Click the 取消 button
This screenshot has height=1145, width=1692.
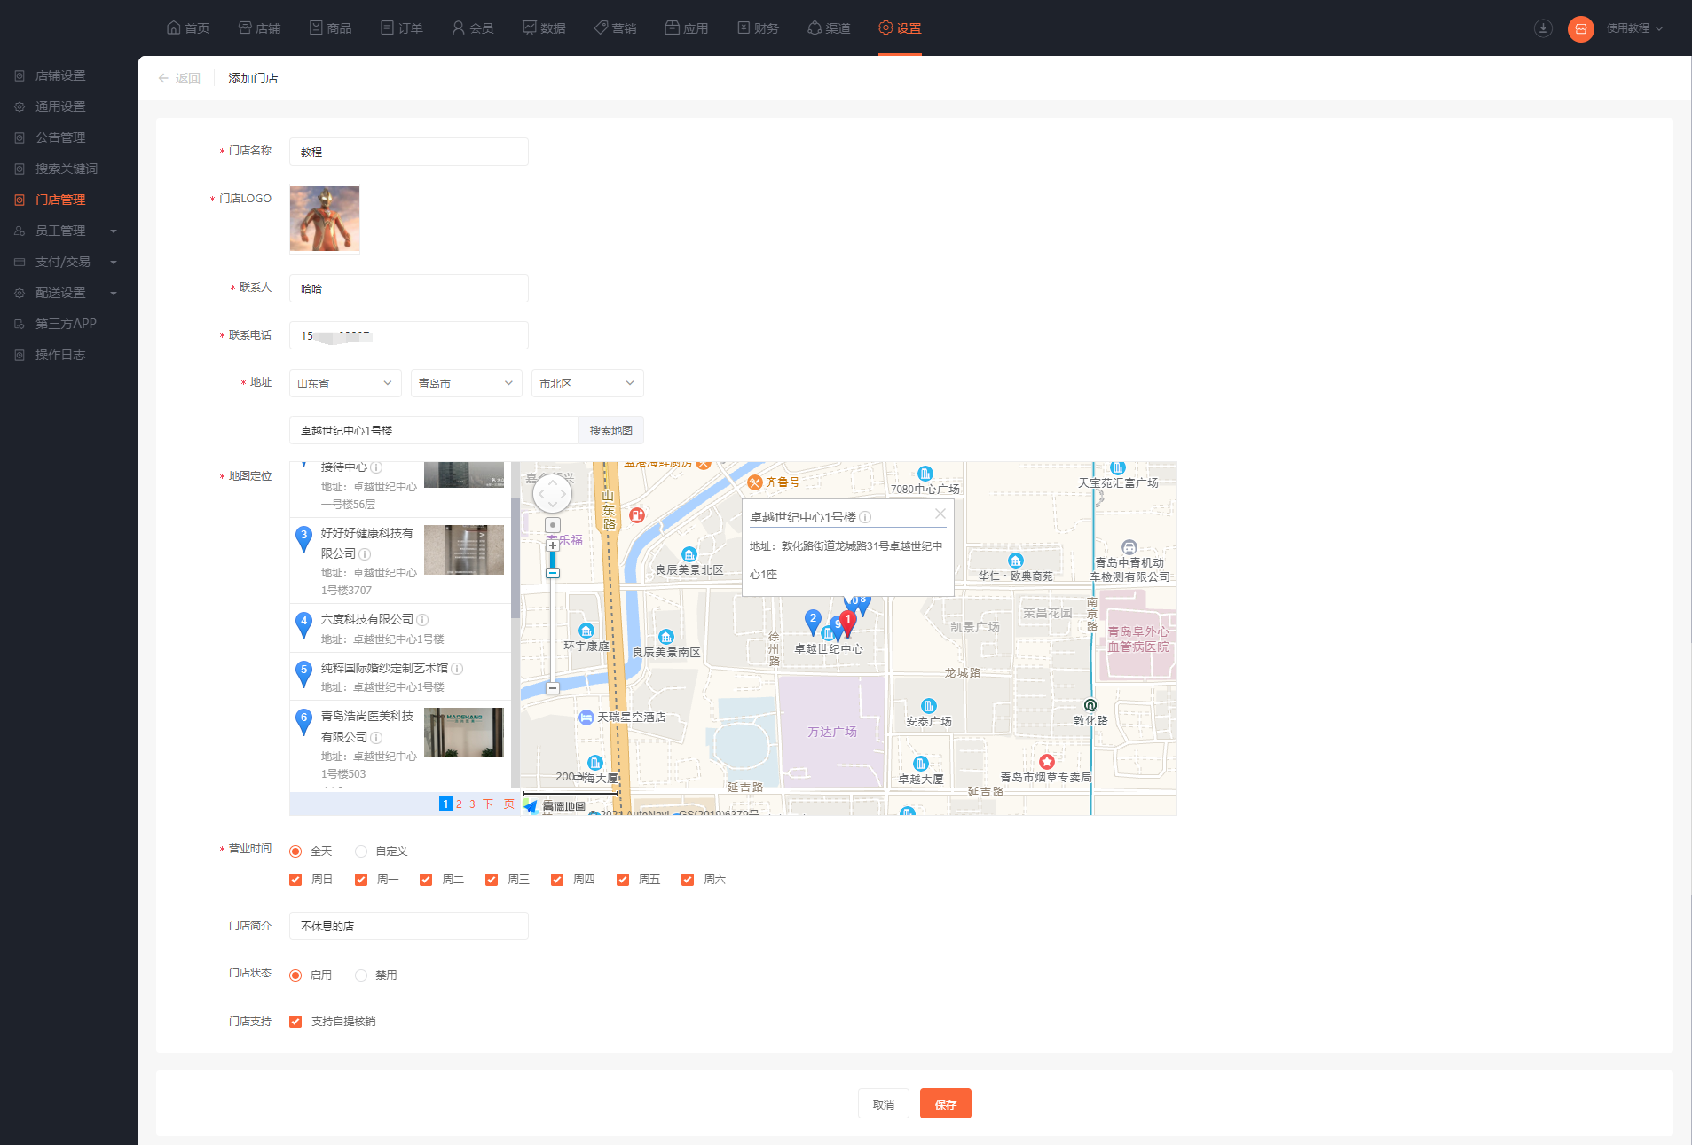[x=883, y=1103]
